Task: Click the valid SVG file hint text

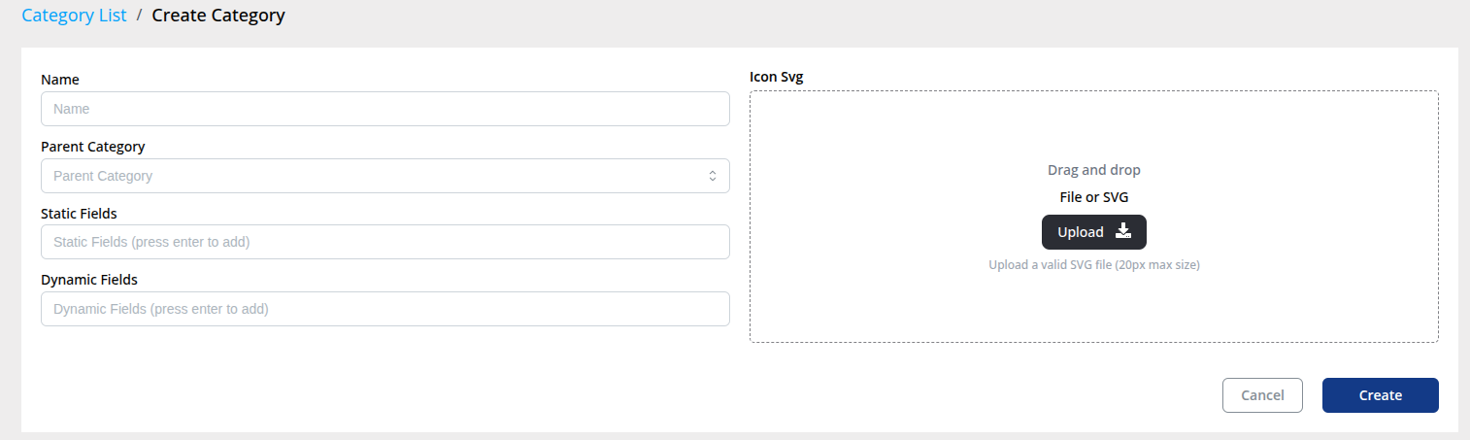Action: tap(1093, 264)
